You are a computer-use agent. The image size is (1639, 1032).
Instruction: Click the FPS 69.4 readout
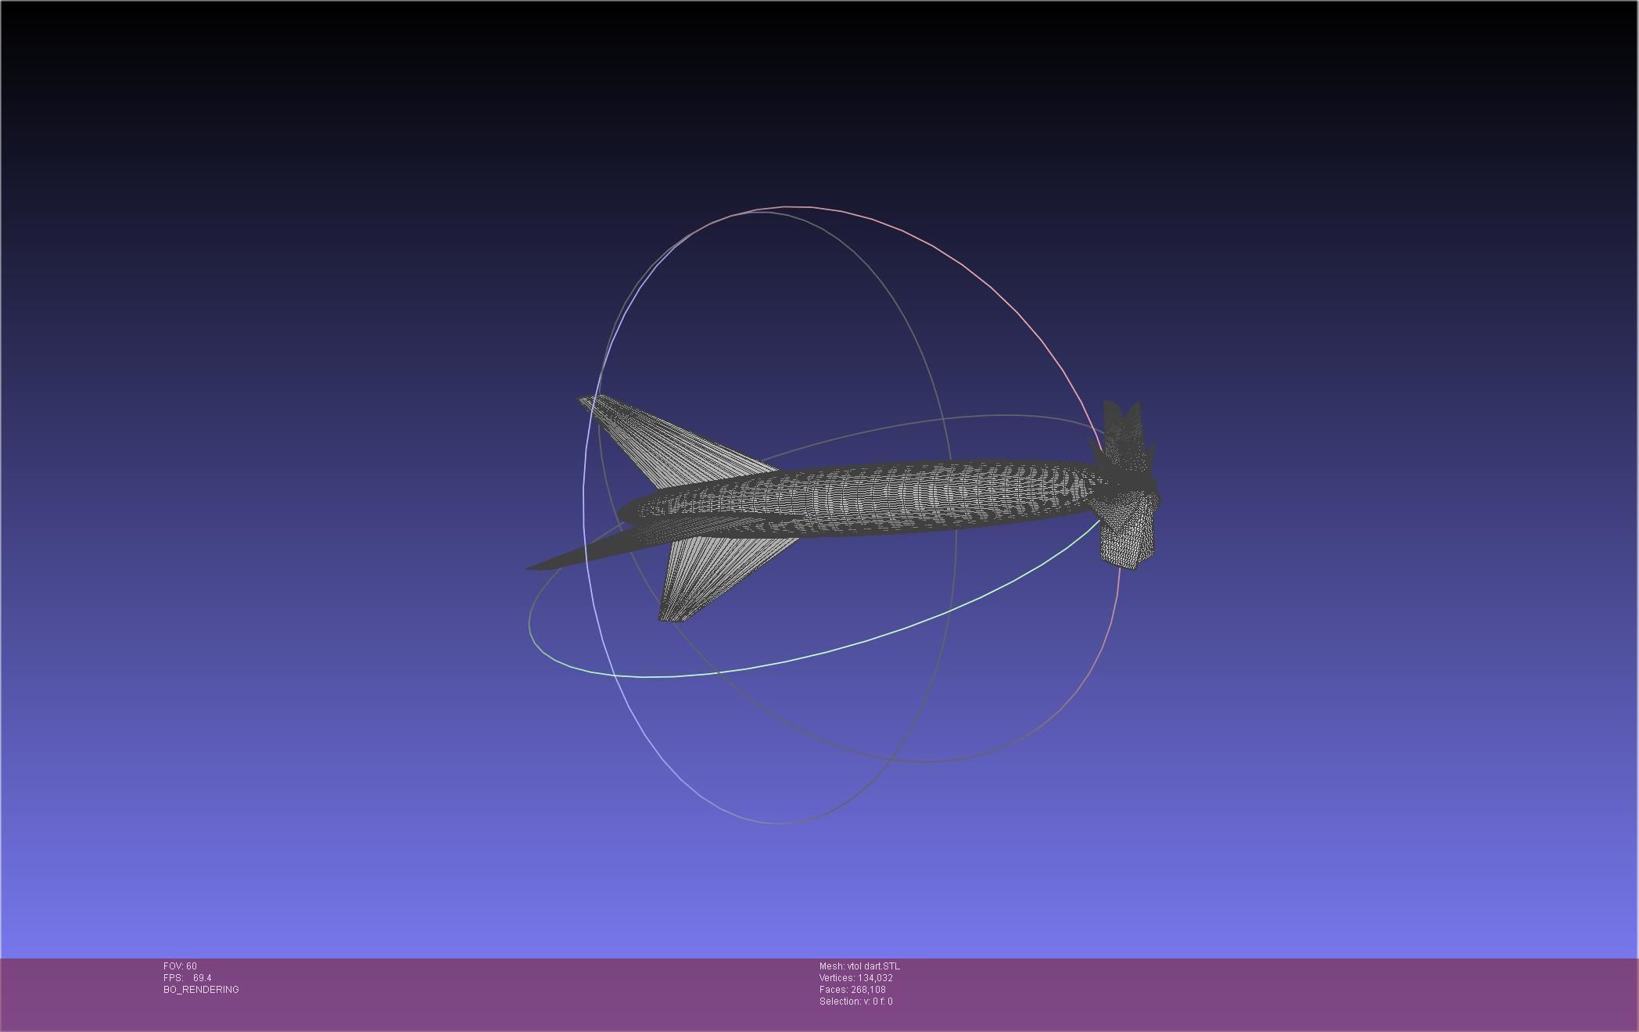[188, 978]
